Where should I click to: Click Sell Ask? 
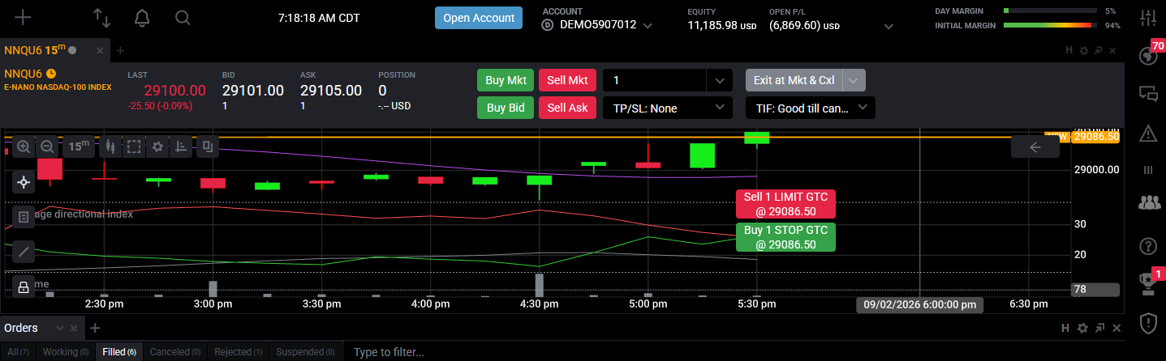pos(567,108)
